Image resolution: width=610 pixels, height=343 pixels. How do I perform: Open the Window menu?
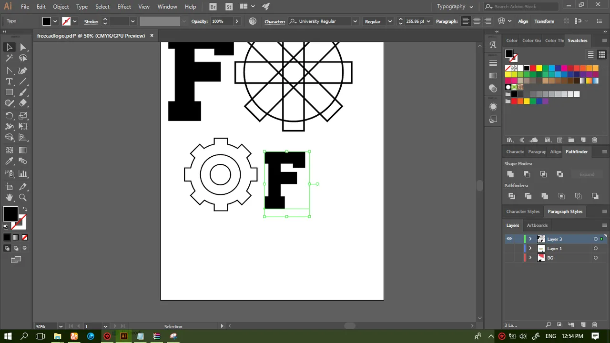coord(167,7)
